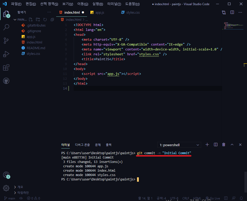This screenshot has height=201, width=247.
Task: Open the 편집(E) menu
Action: [x=31, y=4]
